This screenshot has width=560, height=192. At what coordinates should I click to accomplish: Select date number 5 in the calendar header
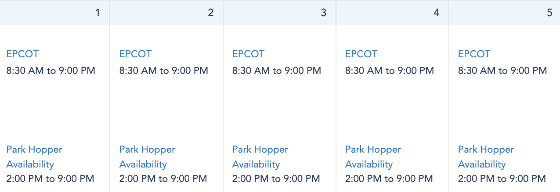tap(549, 13)
